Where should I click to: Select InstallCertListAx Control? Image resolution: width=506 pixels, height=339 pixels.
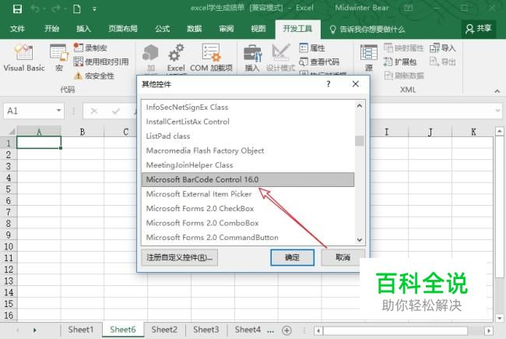248,122
